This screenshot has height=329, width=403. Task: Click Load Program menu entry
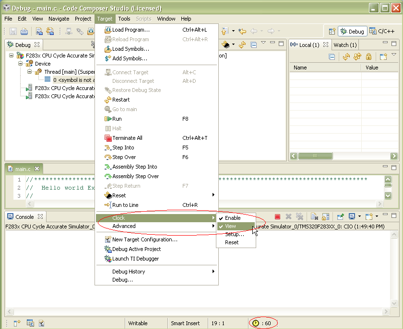pyautogui.click(x=156, y=30)
